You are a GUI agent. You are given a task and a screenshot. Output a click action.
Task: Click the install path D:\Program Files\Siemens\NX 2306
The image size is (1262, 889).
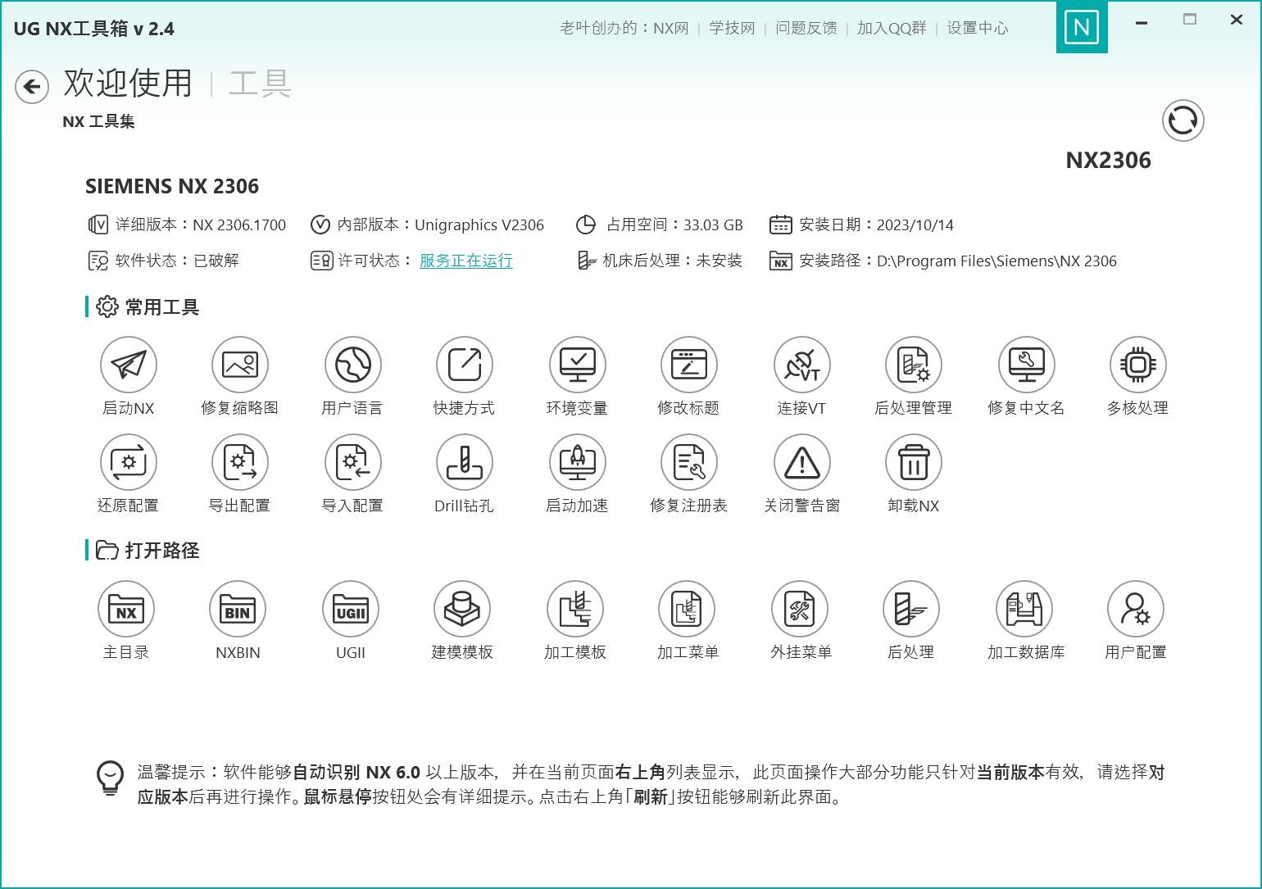point(996,261)
